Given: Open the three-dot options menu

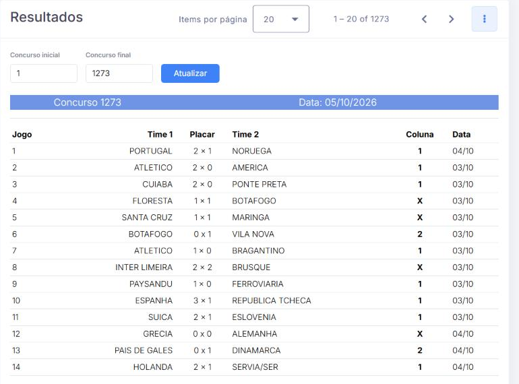Looking at the screenshot, I should point(484,19).
